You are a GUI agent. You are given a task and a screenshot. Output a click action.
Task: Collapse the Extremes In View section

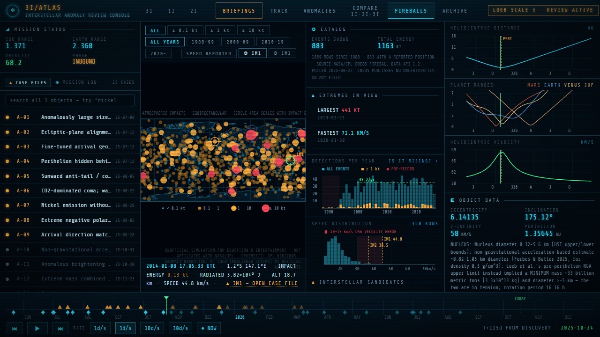pyautogui.click(x=375, y=95)
